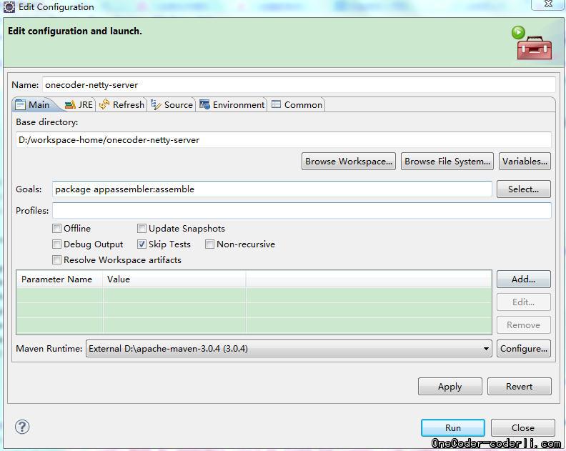This screenshot has height=451, width=566.
Task: Switch to the Refresh tab
Action: pyautogui.click(x=122, y=104)
